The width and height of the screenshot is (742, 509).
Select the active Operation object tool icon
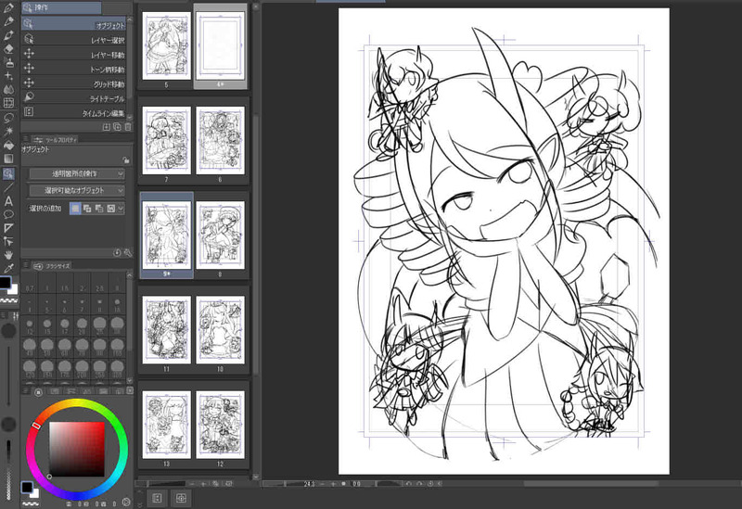8,173
